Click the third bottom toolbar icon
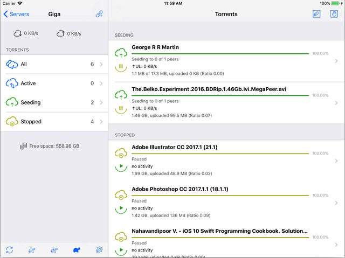Viewport: 345px width, 258px height. pyautogui.click(x=54, y=250)
